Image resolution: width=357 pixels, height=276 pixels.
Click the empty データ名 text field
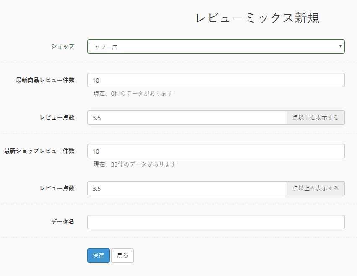[216, 222]
